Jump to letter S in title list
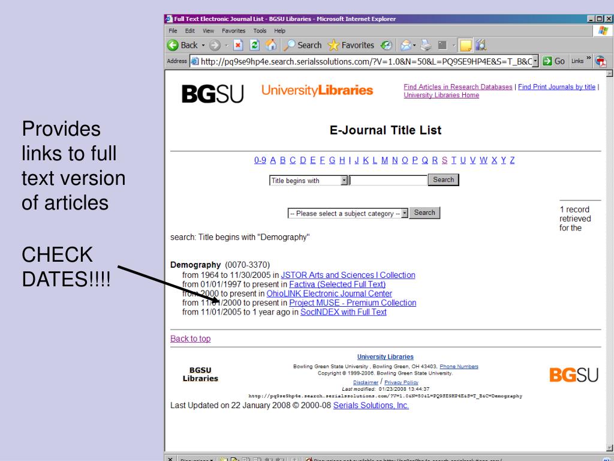Screen dimensions: 614x461 click(x=444, y=160)
